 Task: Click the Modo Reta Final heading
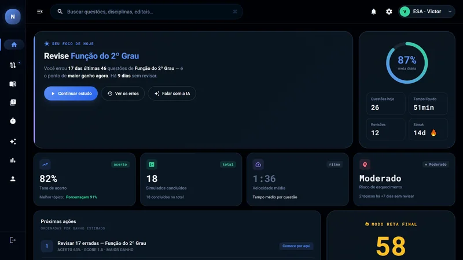tap(391, 224)
